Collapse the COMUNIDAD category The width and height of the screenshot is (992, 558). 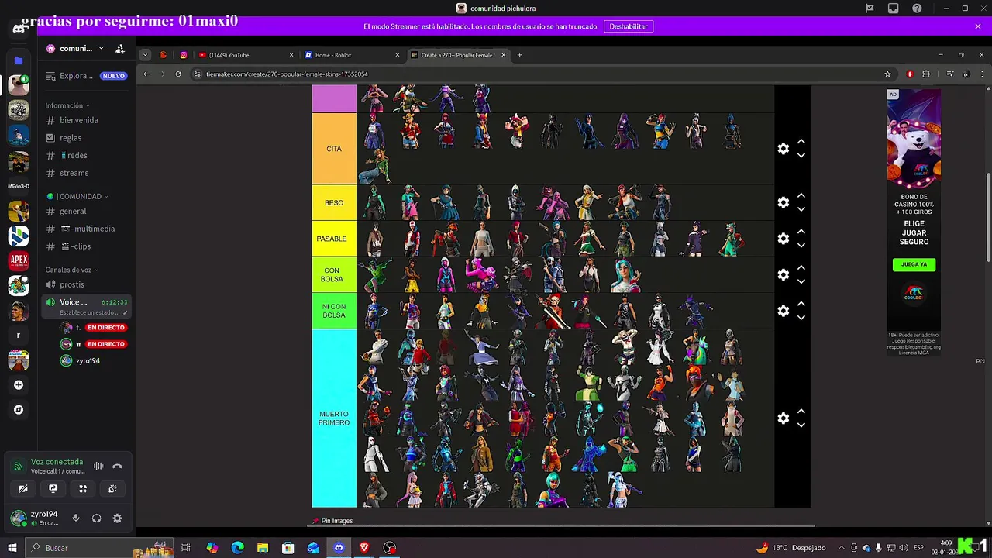(77, 196)
